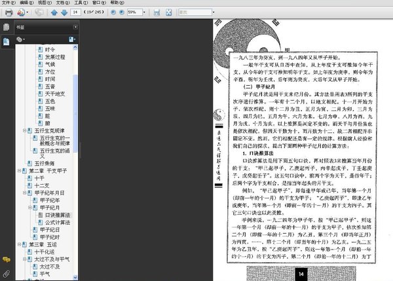
Task: Open the Comments panel icon
Action: click(x=6, y=260)
